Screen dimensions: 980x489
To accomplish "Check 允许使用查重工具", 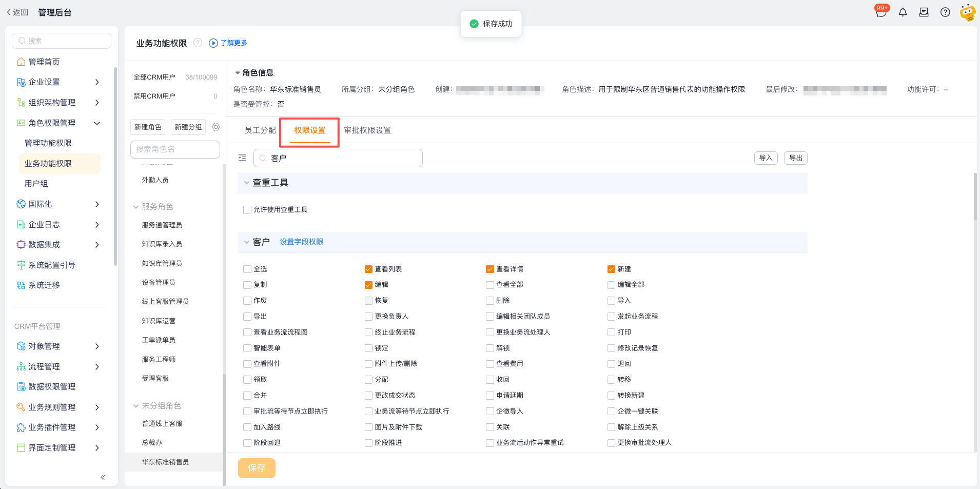I will coord(247,210).
